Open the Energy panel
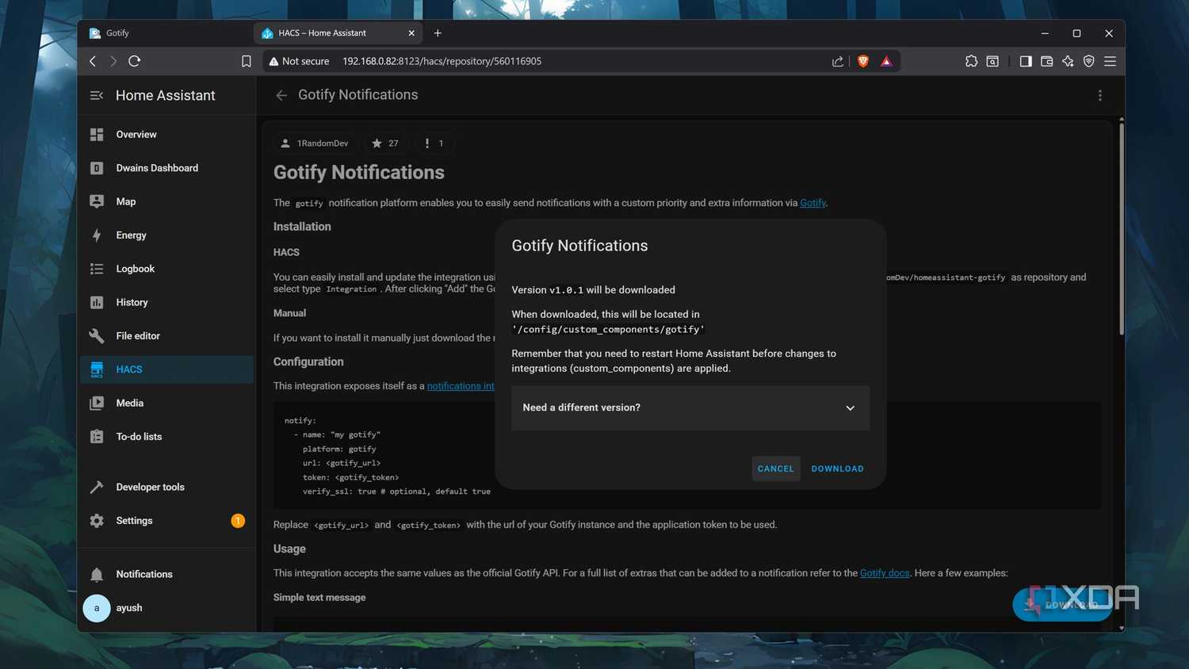 pyautogui.click(x=166, y=235)
